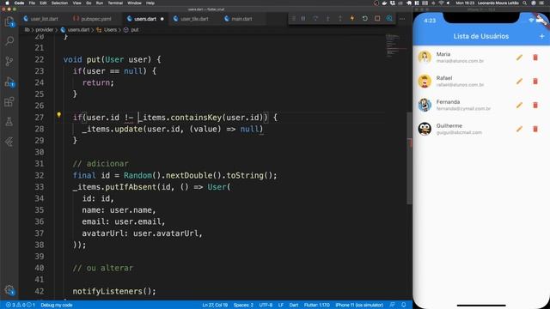550x309 pixels.
Task: Change language mode via Dart status item
Action: click(x=294, y=305)
